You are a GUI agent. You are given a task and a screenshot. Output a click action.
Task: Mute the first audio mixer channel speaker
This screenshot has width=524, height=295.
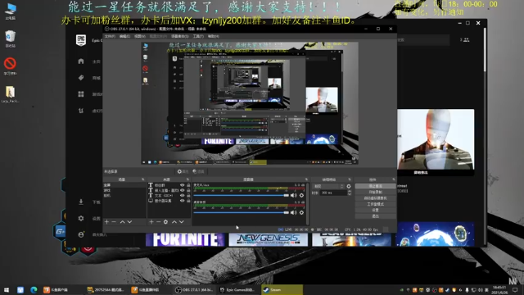click(293, 195)
